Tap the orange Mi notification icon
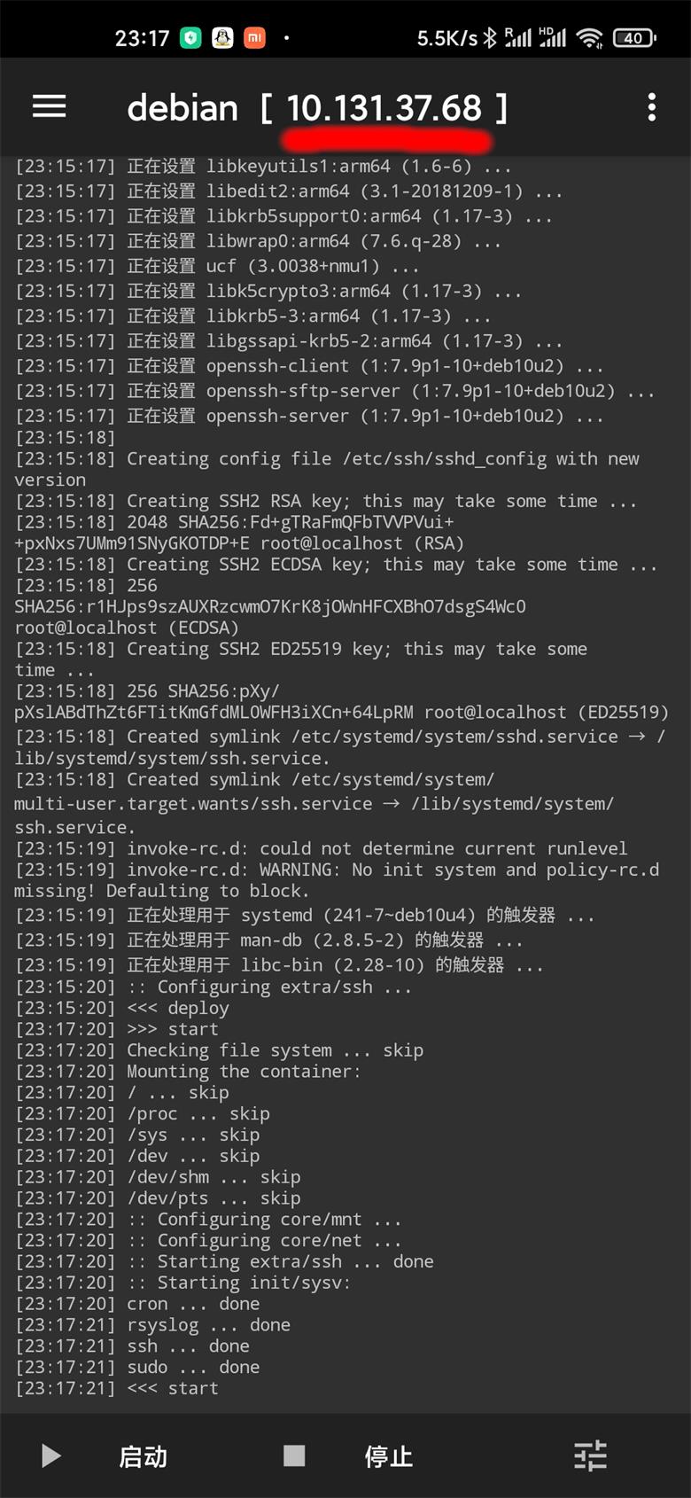This screenshot has height=1498, width=691. pyautogui.click(x=254, y=38)
